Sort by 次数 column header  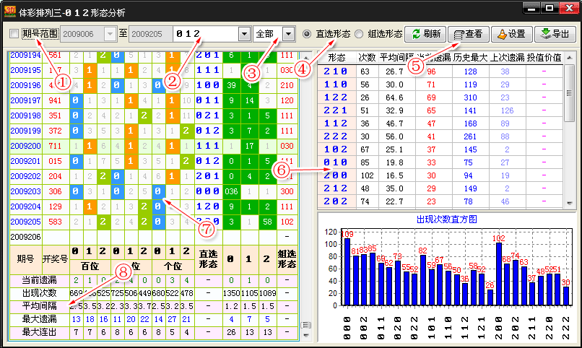pos(367,58)
